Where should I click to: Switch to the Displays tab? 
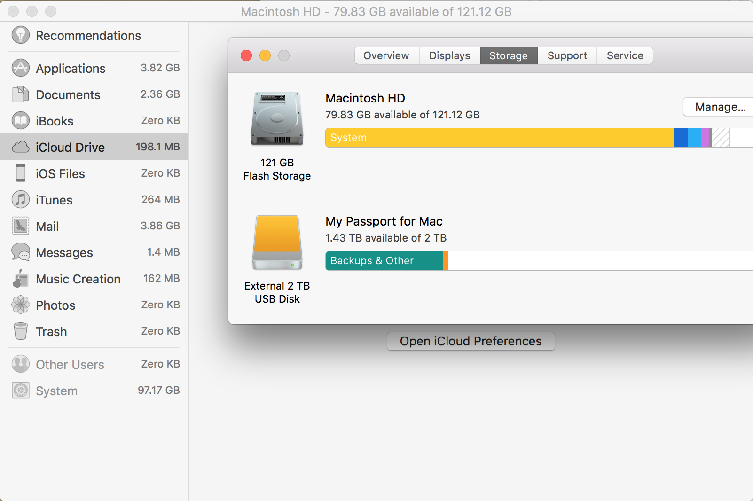449,55
